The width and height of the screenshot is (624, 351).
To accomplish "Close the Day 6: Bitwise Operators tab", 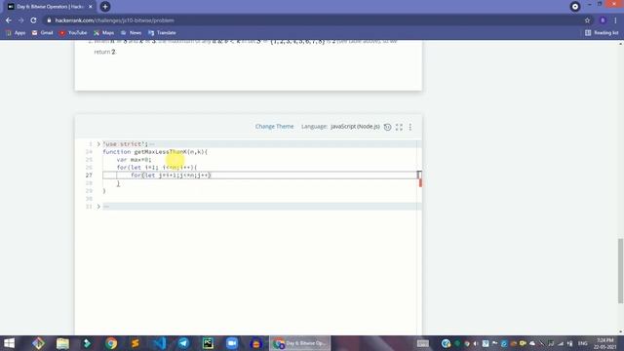I will [x=91, y=7].
